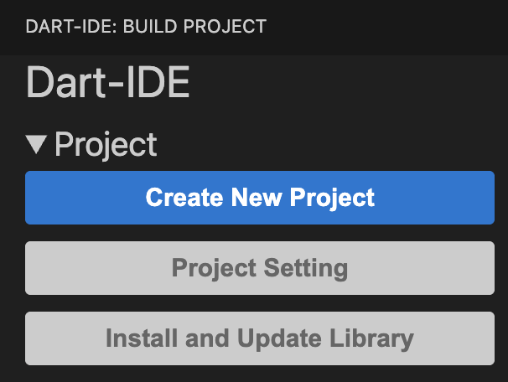
Task: Click the large Dart-IDE title text
Action: coord(108,84)
